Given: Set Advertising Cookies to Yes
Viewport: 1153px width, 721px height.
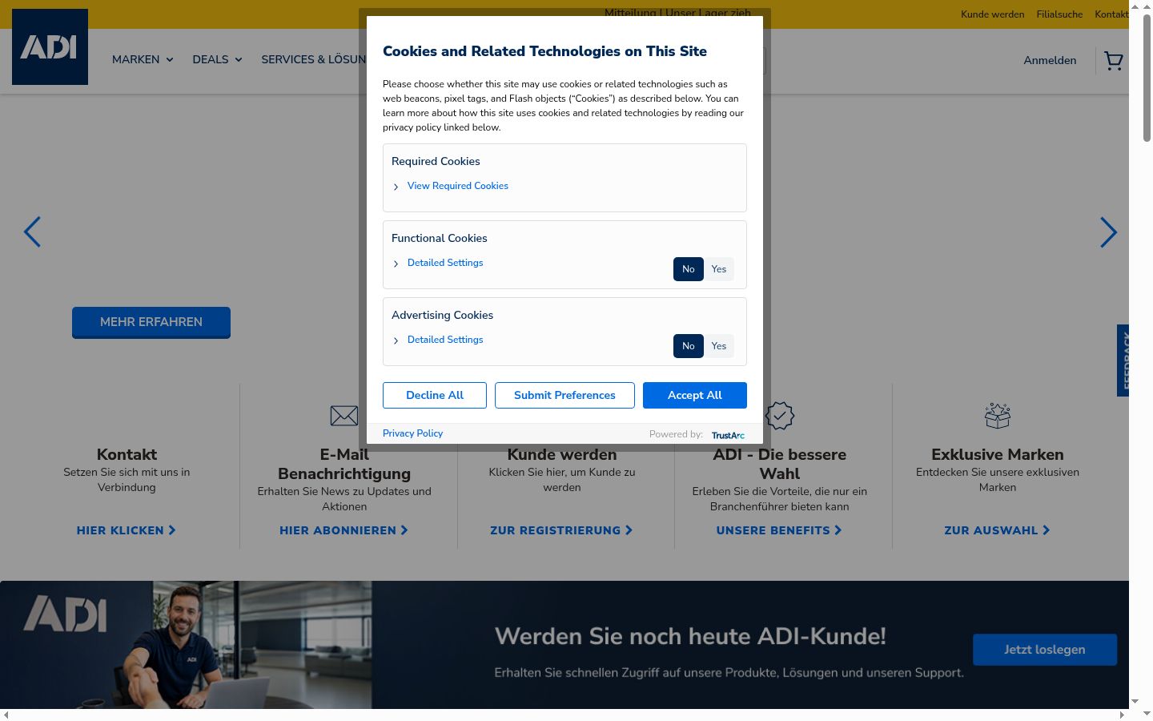Looking at the screenshot, I should pyautogui.click(x=719, y=346).
